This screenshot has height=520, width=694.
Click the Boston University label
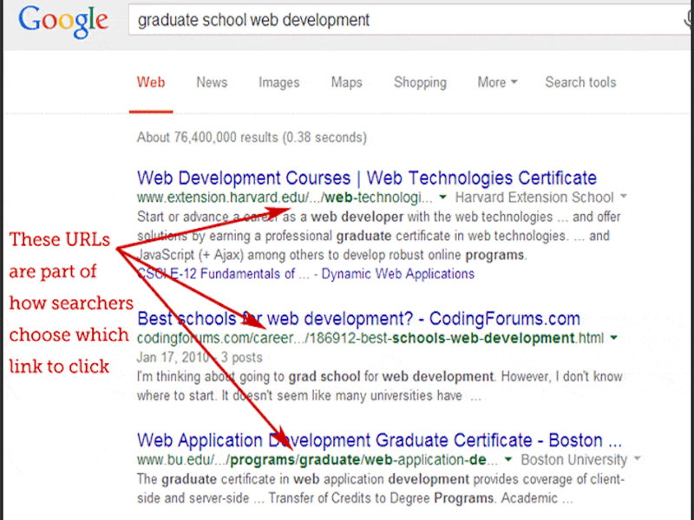(573, 460)
